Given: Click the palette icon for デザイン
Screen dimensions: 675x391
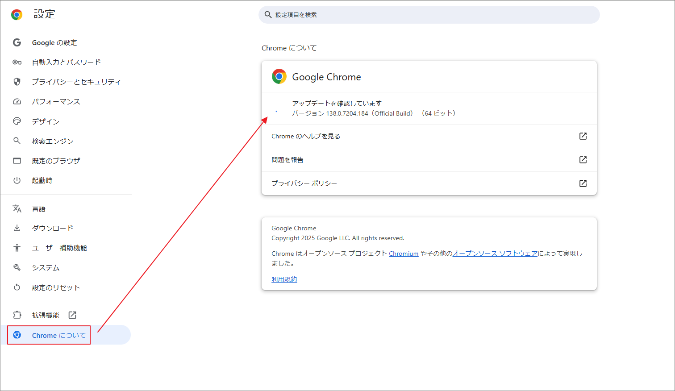Looking at the screenshot, I should coord(17,121).
